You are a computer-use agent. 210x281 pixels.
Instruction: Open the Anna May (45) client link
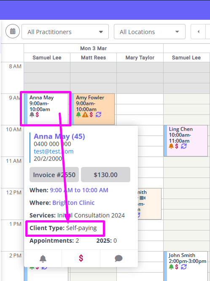[59, 136]
